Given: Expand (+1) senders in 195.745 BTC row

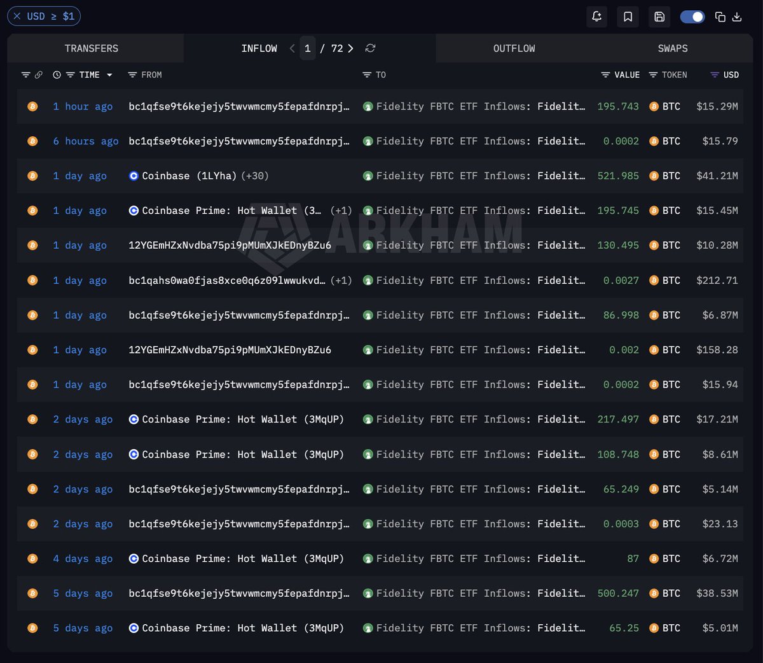Looking at the screenshot, I should [x=341, y=211].
